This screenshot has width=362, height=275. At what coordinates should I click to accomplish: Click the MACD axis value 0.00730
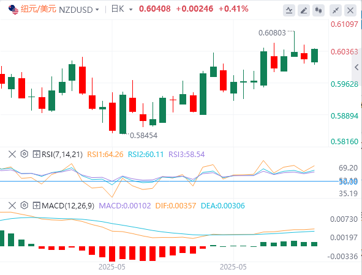coord(344,219)
